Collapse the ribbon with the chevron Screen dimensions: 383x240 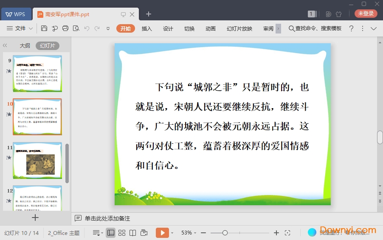(x=374, y=28)
